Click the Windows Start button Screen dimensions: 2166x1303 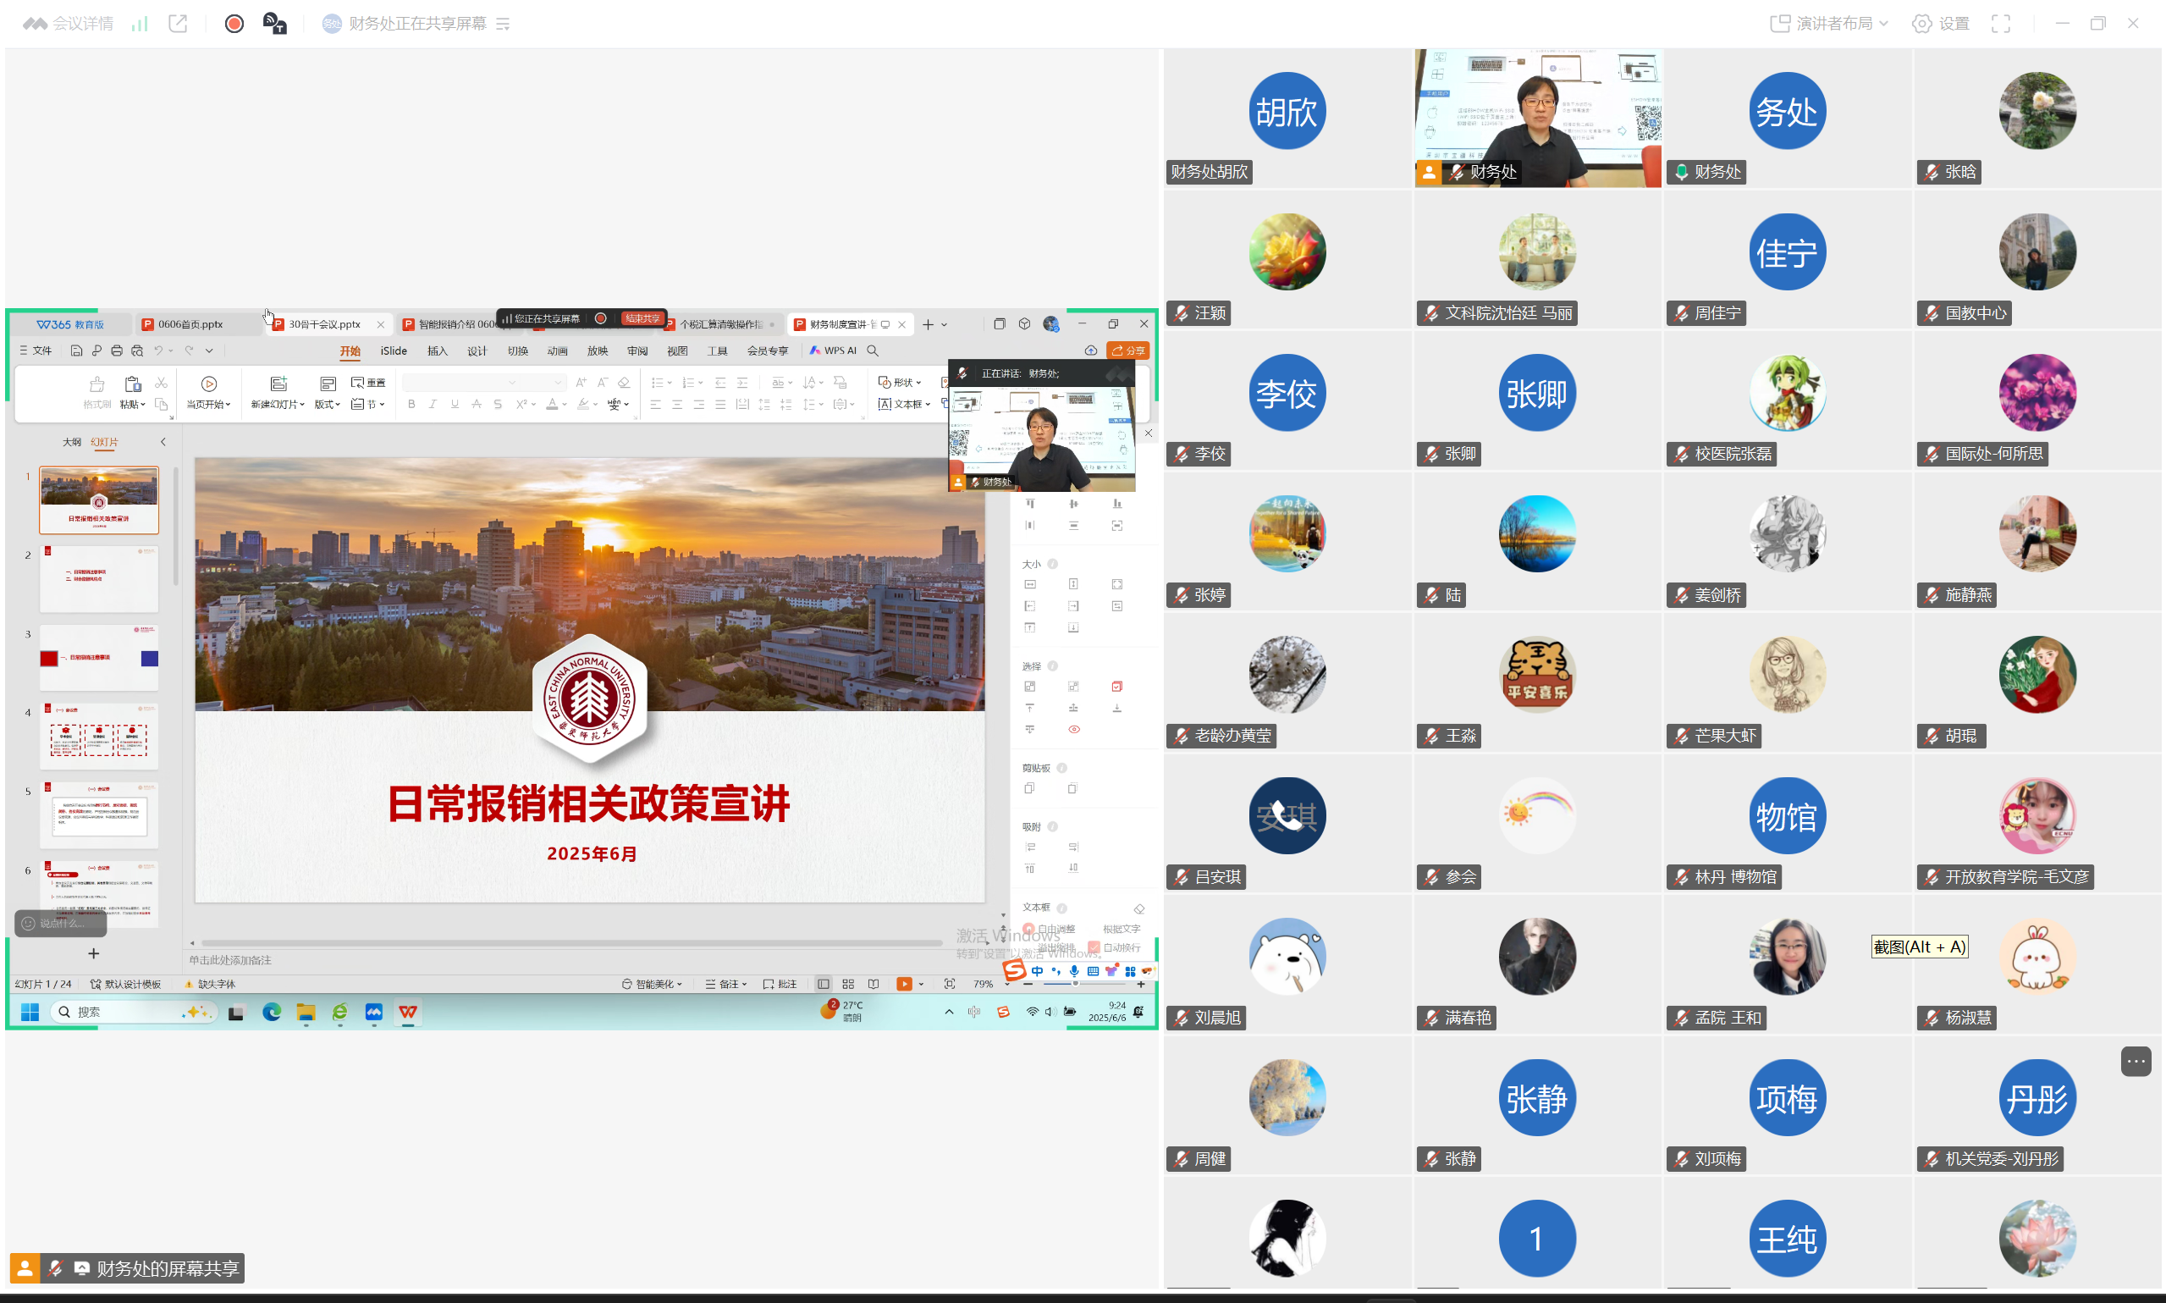point(30,1013)
